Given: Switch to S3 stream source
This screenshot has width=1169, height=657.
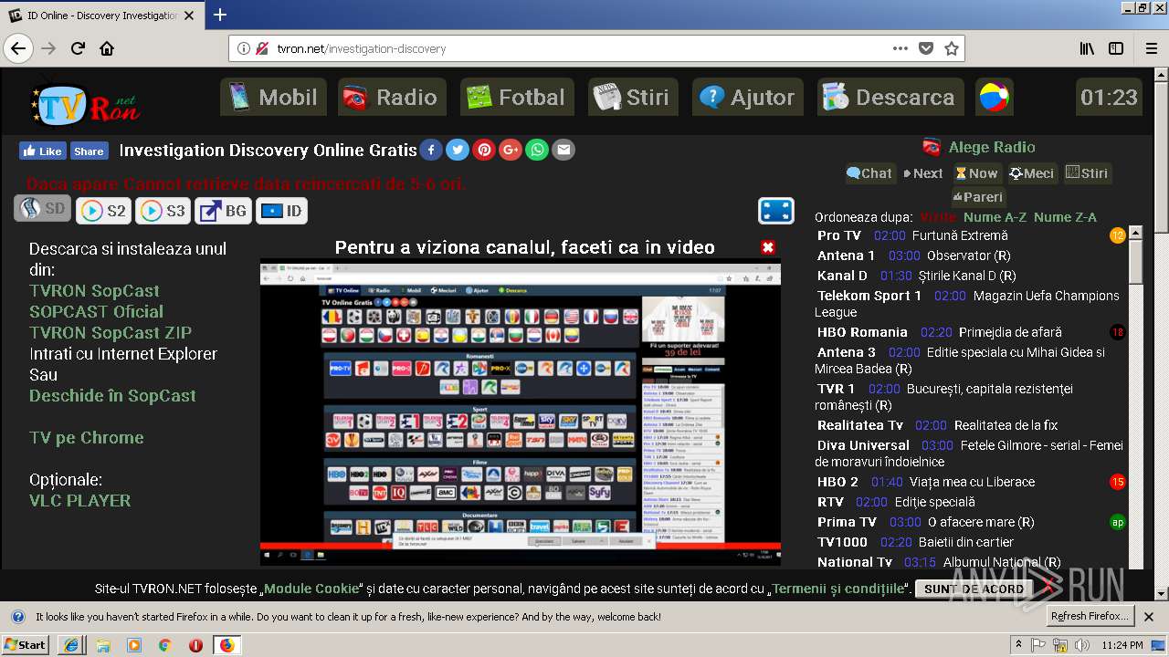Looking at the screenshot, I should pos(163,211).
